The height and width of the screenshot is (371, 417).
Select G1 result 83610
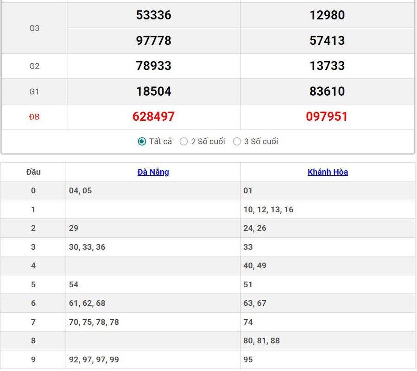pyautogui.click(x=327, y=91)
